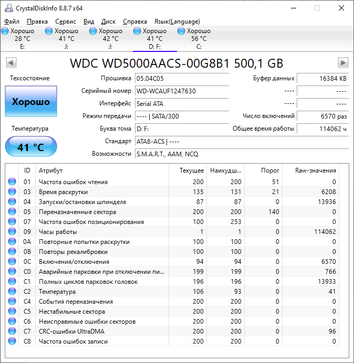Screen dimensions: 354x363
Task: Select the Частота ошибок позиционирования attribute text
Action: [x=91, y=222]
